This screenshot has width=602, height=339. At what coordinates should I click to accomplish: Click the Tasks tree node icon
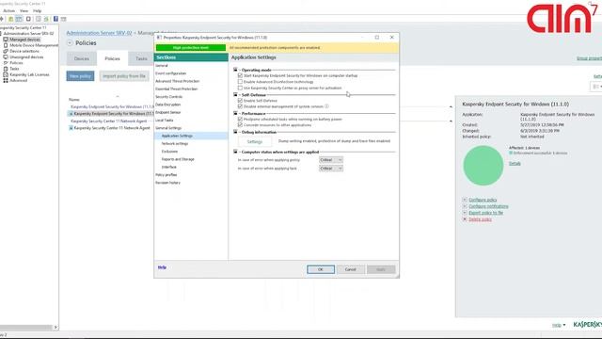coord(6,69)
